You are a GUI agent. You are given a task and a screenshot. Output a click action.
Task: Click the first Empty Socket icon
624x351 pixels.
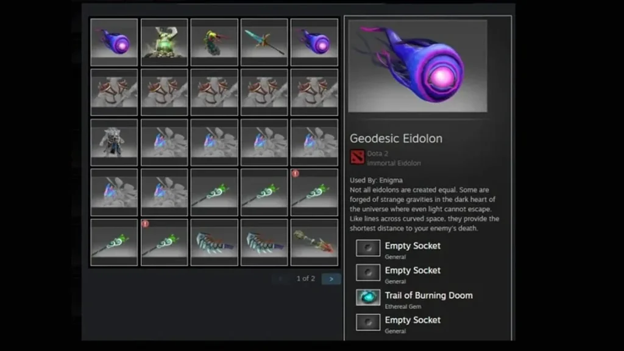(367, 248)
